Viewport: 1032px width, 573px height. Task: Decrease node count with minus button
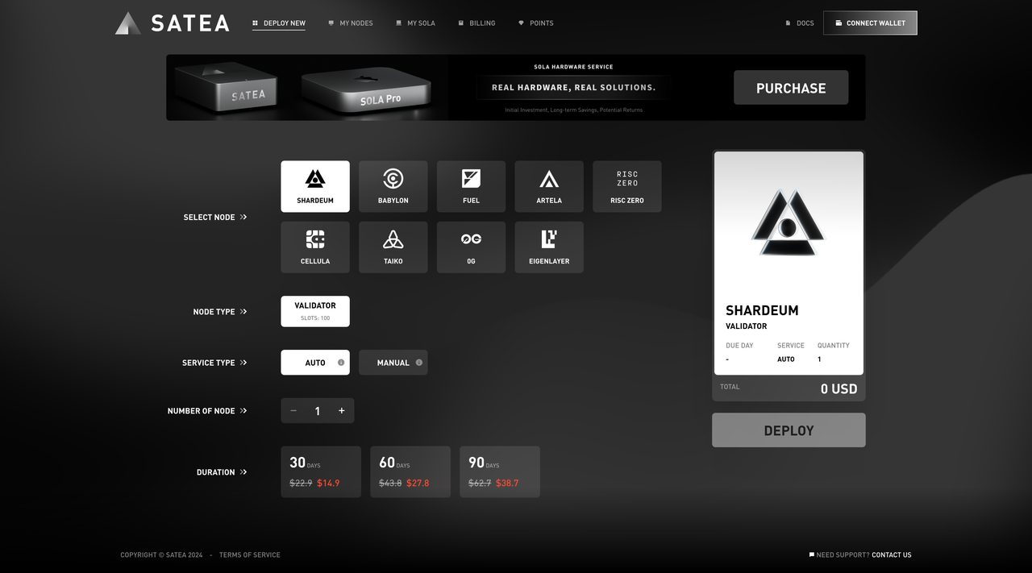pyautogui.click(x=293, y=411)
